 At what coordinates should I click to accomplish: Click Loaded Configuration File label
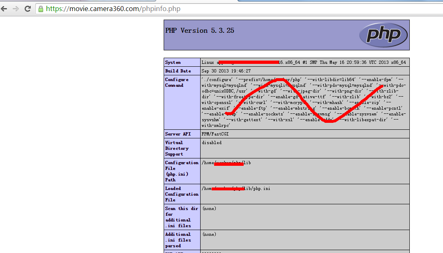182,194
